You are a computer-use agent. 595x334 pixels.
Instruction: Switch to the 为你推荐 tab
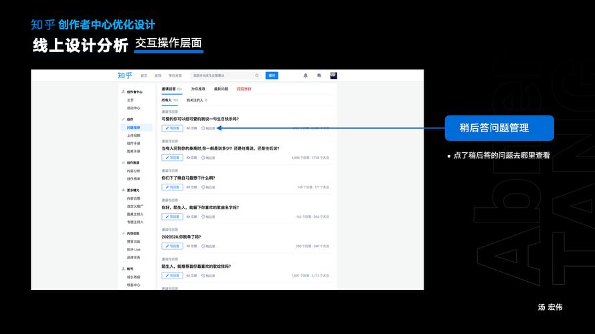(198, 89)
